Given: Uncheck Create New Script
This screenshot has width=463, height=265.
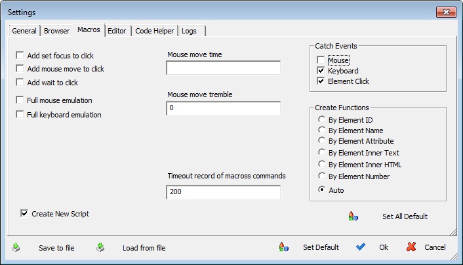Looking at the screenshot, I should pos(24,213).
